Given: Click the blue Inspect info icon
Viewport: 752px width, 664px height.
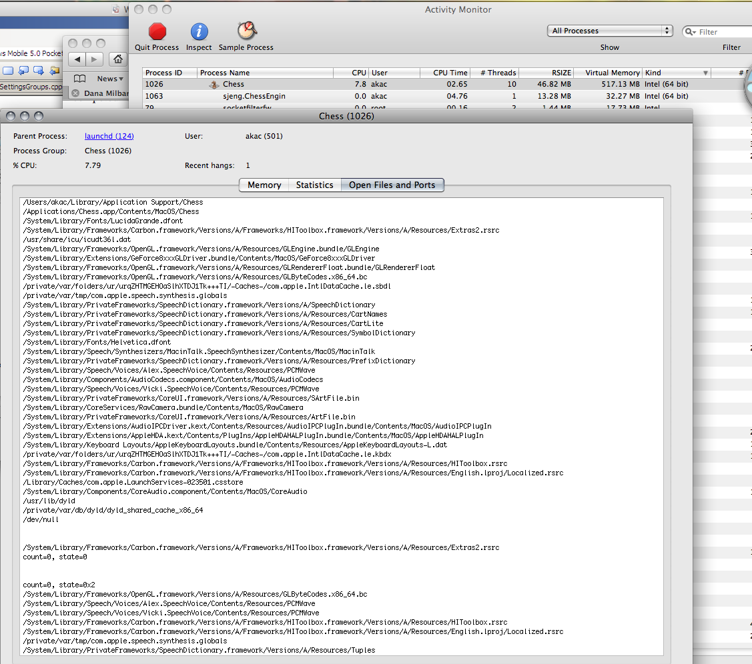Looking at the screenshot, I should pos(199,31).
